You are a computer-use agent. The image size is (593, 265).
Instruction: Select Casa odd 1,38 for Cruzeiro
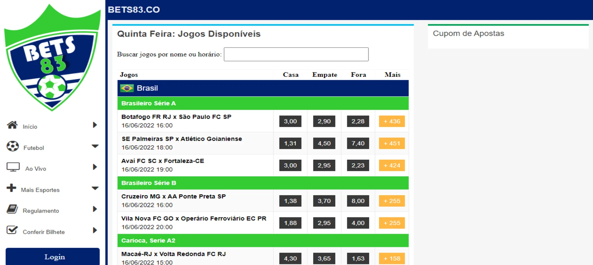click(x=290, y=201)
